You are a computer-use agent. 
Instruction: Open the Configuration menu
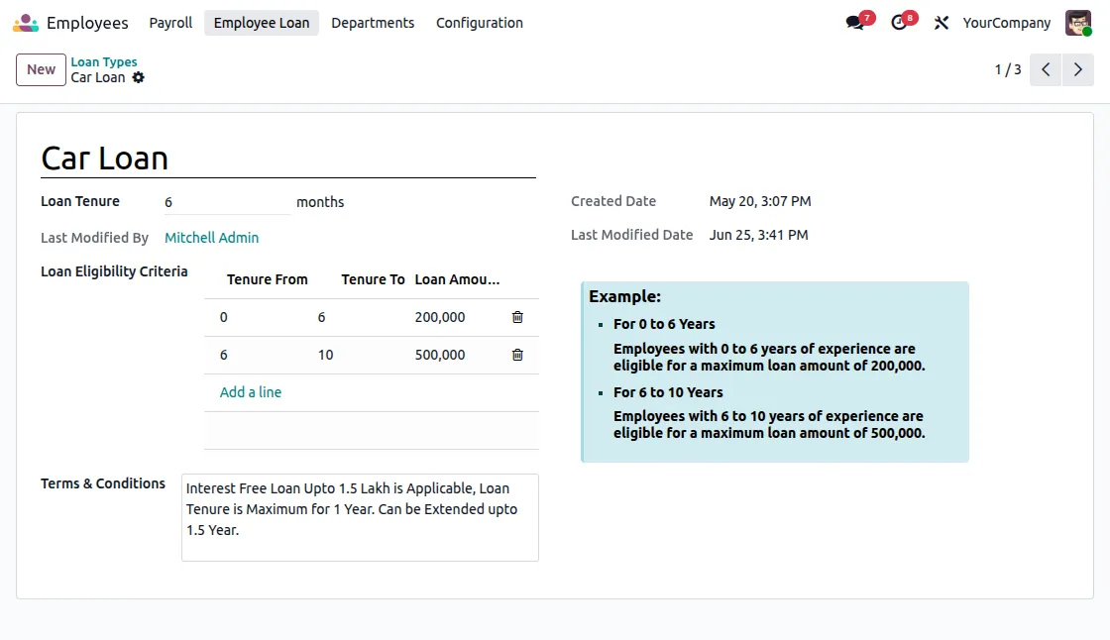click(480, 23)
